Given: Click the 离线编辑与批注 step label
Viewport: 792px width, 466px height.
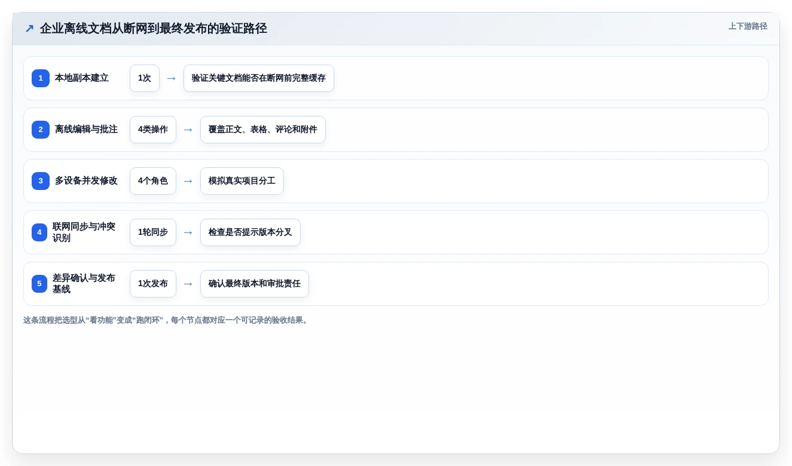Looking at the screenshot, I should (86, 130).
